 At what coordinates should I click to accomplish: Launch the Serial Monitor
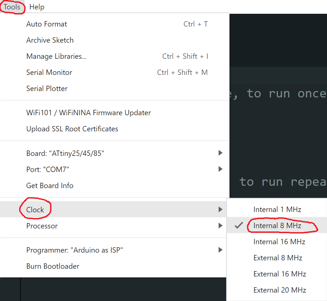pos(49,73)
